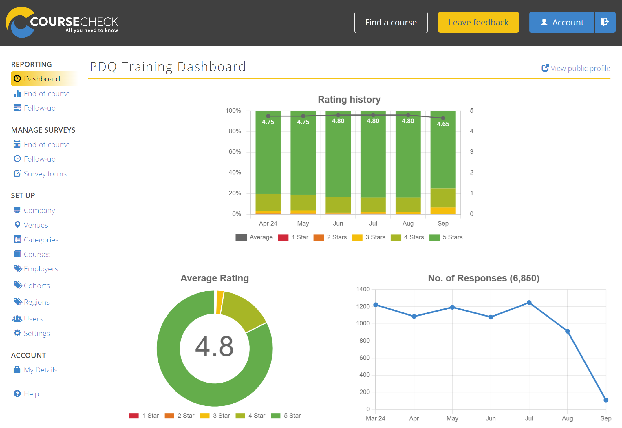The height and width of the screenshot is (428, 622).
Task: Open the Employers link
Action: point(41,269)
